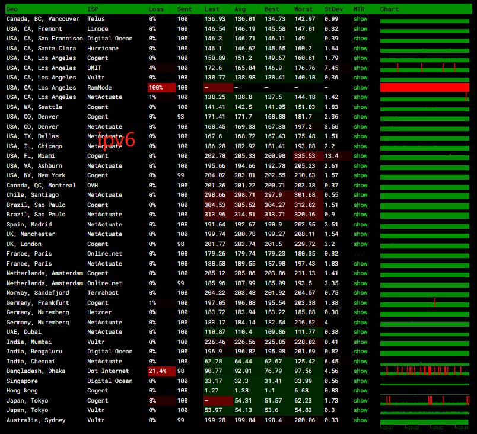Click the red RamNode loss chart

point(425,88)
